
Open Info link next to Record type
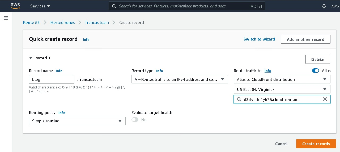(159, 71)
